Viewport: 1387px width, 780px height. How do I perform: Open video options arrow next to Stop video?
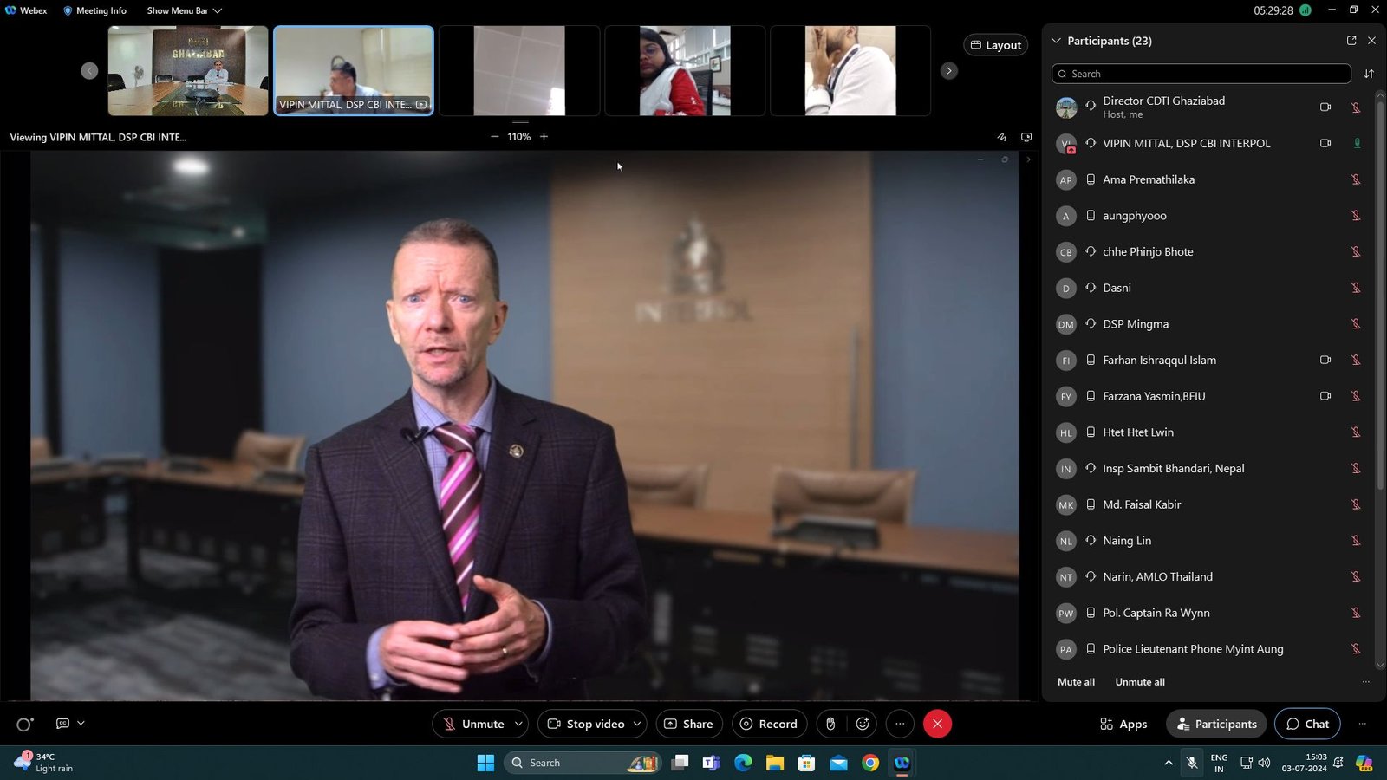[x=637, y=724]
